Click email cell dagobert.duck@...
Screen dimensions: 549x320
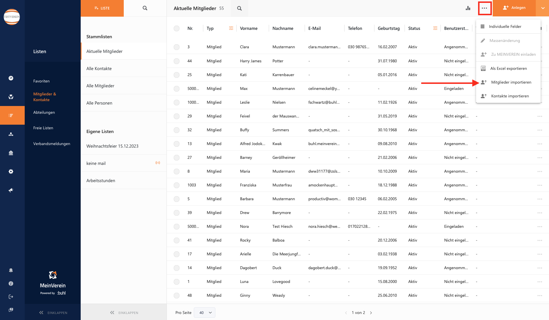click(x=324, y=268)
